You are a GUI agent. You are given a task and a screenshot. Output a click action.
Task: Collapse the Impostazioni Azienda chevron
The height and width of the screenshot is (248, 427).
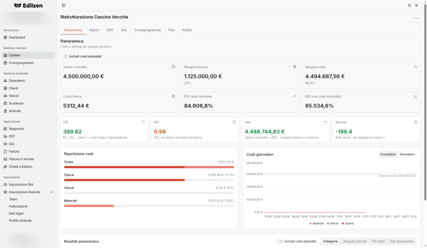tap(51, 192)
